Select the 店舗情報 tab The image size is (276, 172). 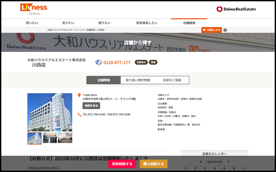point(103,80)
